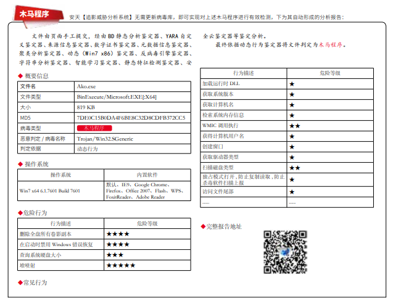Click the three-star rating for 查询系统硬盘大小

(115, 255)
